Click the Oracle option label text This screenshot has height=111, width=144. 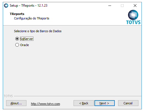point(25,45)
